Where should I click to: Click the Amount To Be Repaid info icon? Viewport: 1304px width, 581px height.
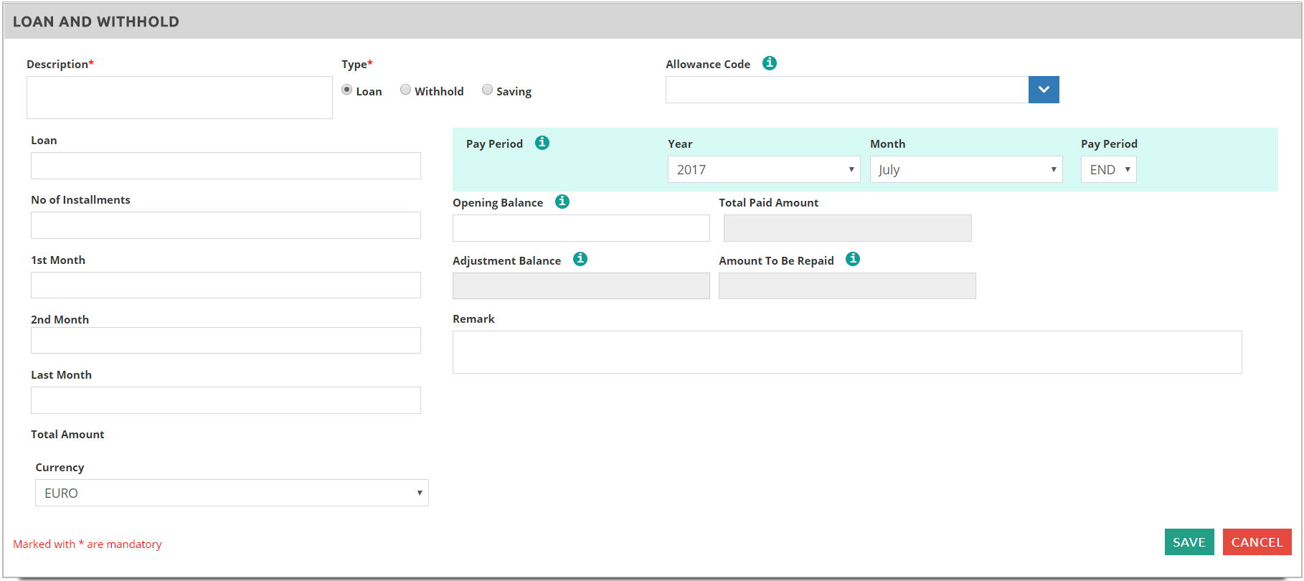click(x=852, y=259)
